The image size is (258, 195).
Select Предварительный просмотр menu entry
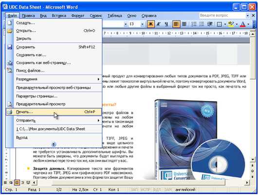[54, 104]
